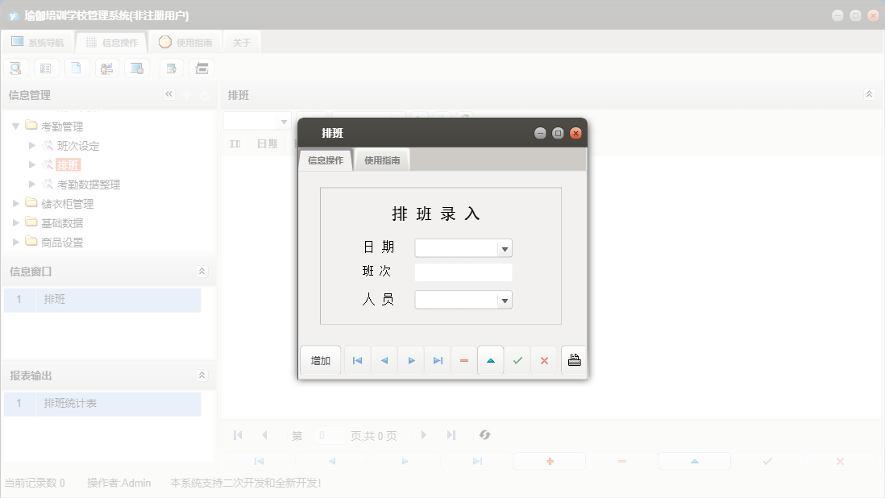Collapse the 信息窗口 panel
885x498 pixels.
[202, 272]
